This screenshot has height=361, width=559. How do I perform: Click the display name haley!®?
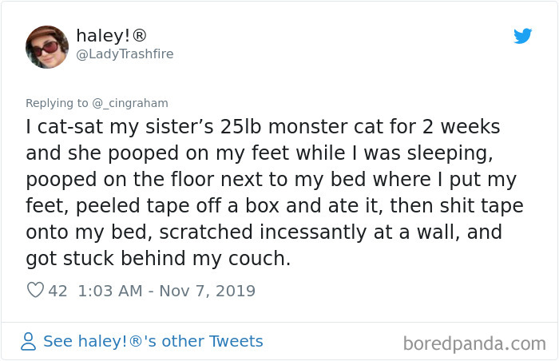pyautogui.click(x=111, y=35)
